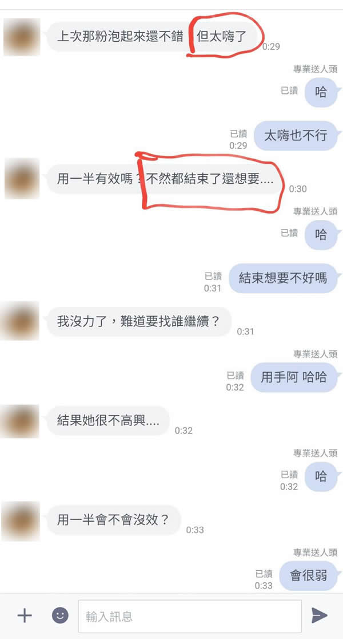Select the 太嗨也不行 reply bubble

[296, 136]
